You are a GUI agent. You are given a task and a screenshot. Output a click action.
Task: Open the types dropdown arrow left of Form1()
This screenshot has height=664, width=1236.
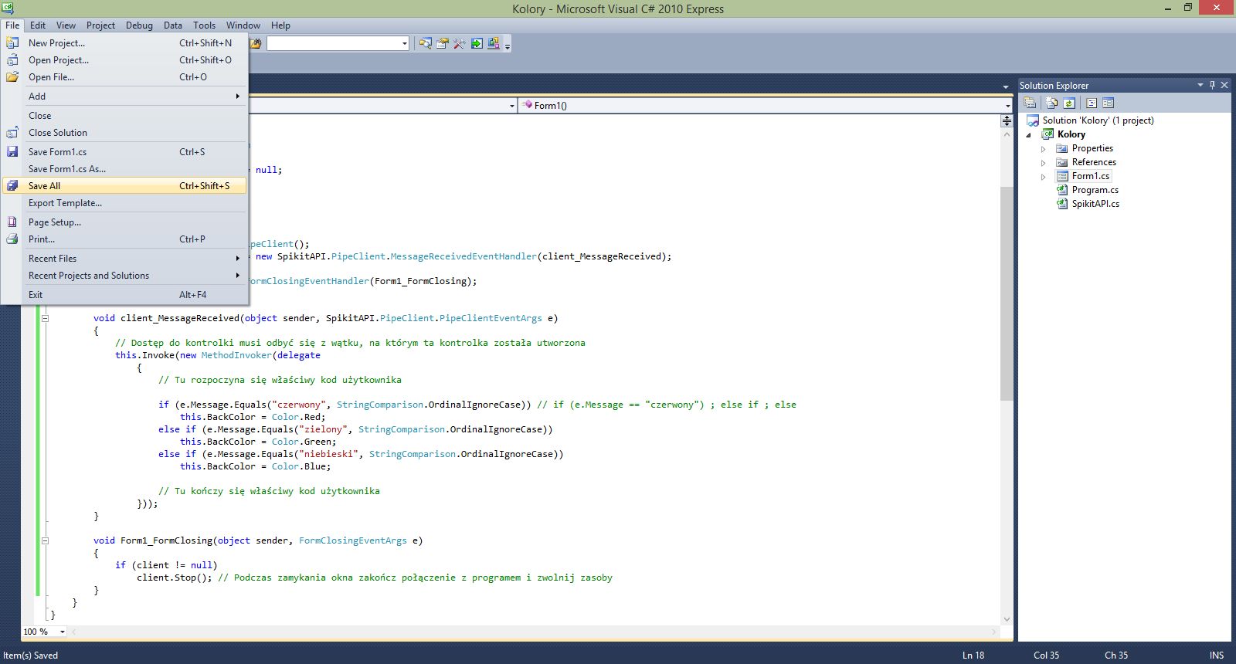pos(511,106)
